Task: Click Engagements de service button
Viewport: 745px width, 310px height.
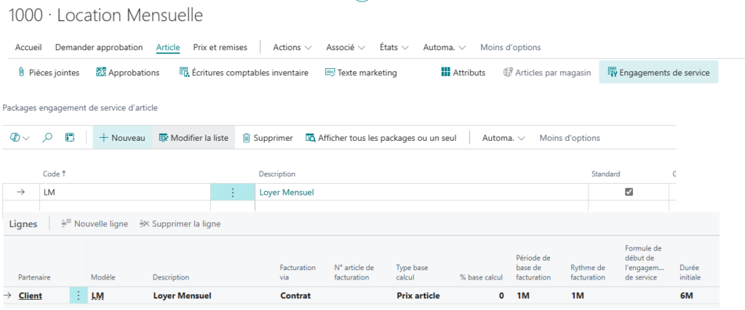Action: [658, 73]
